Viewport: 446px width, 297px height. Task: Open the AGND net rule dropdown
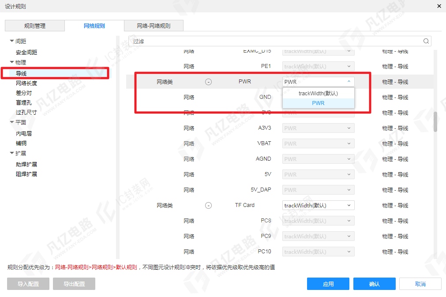tap(318, 159)
